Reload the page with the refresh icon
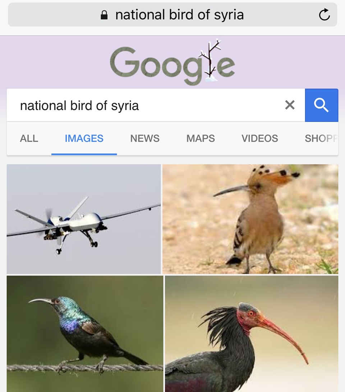Screen dimensions: 345x392 tap(325, 14)
